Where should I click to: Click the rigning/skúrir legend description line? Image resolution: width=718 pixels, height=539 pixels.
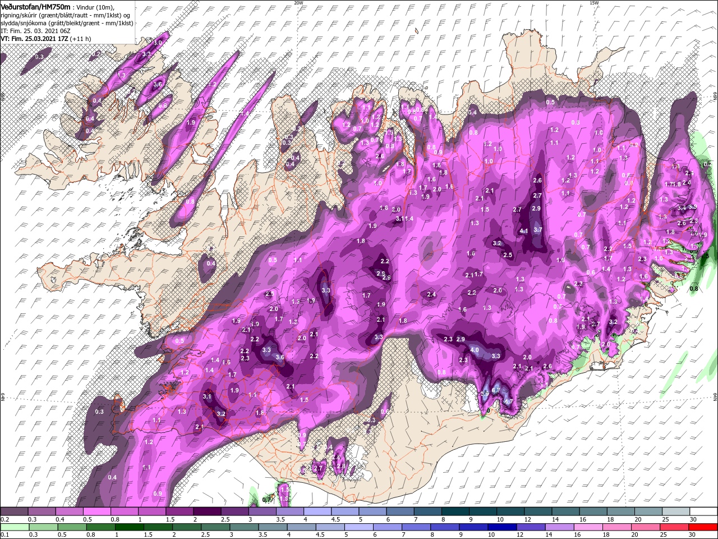click(x=65, y=15)
